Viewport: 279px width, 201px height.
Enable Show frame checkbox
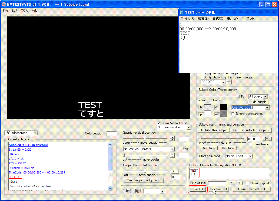point(250,144)
